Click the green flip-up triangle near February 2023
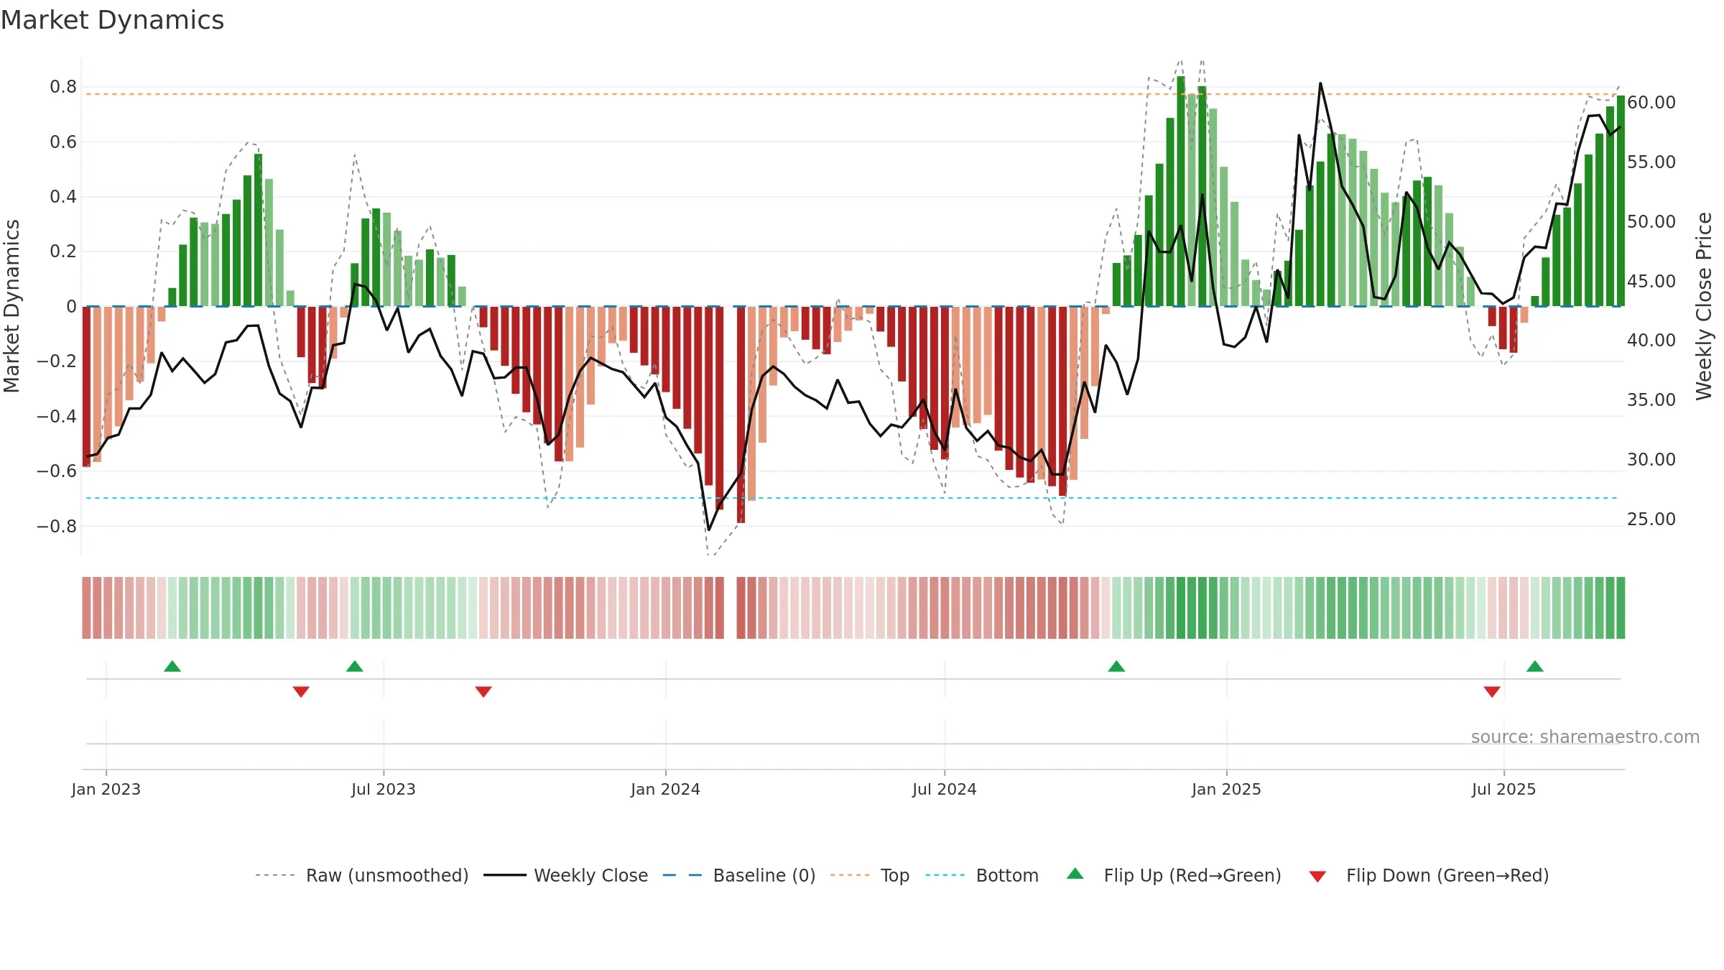Screen dimensions: 1724x970 click(172, 666)
